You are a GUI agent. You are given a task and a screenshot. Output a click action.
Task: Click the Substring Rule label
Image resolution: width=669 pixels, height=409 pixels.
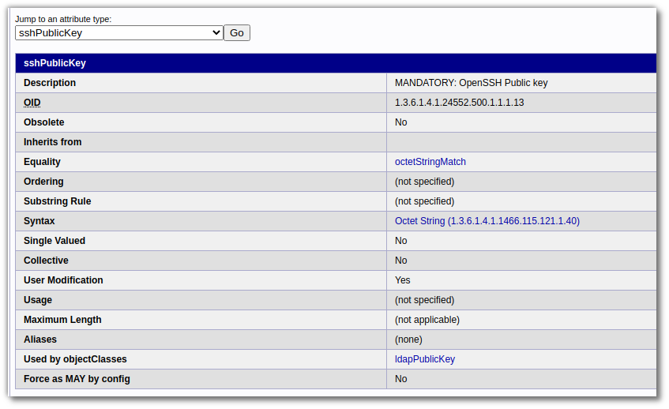point(57,201)
